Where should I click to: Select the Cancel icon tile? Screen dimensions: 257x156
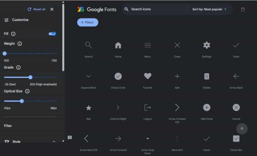(x=236, y=111)
